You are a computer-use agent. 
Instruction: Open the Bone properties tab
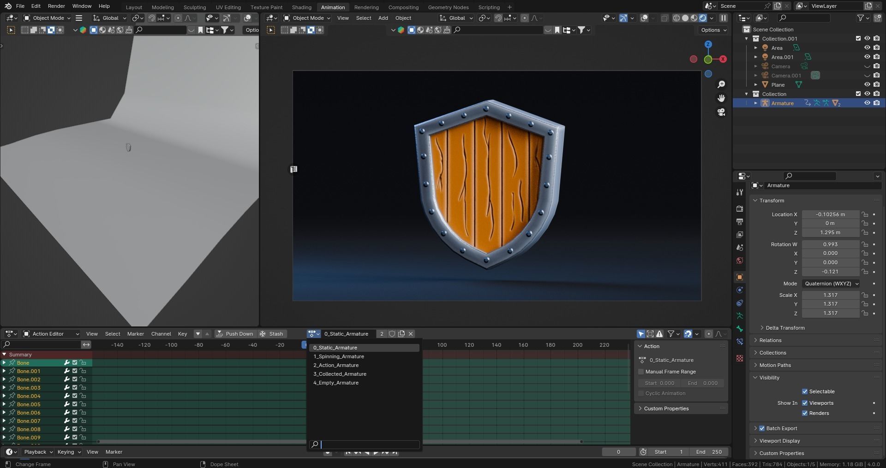point(740,329)
